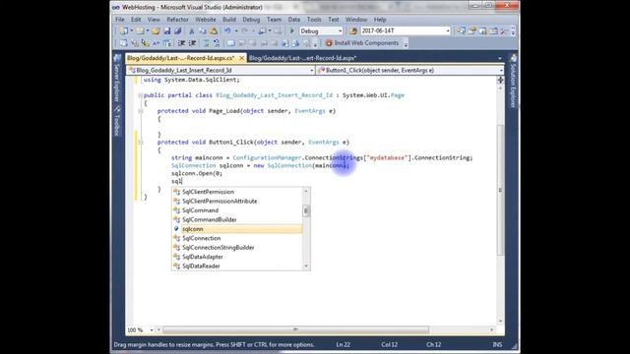The image size is (630, 354).
Task: Open the Website menu
Action: coord(206,20)
